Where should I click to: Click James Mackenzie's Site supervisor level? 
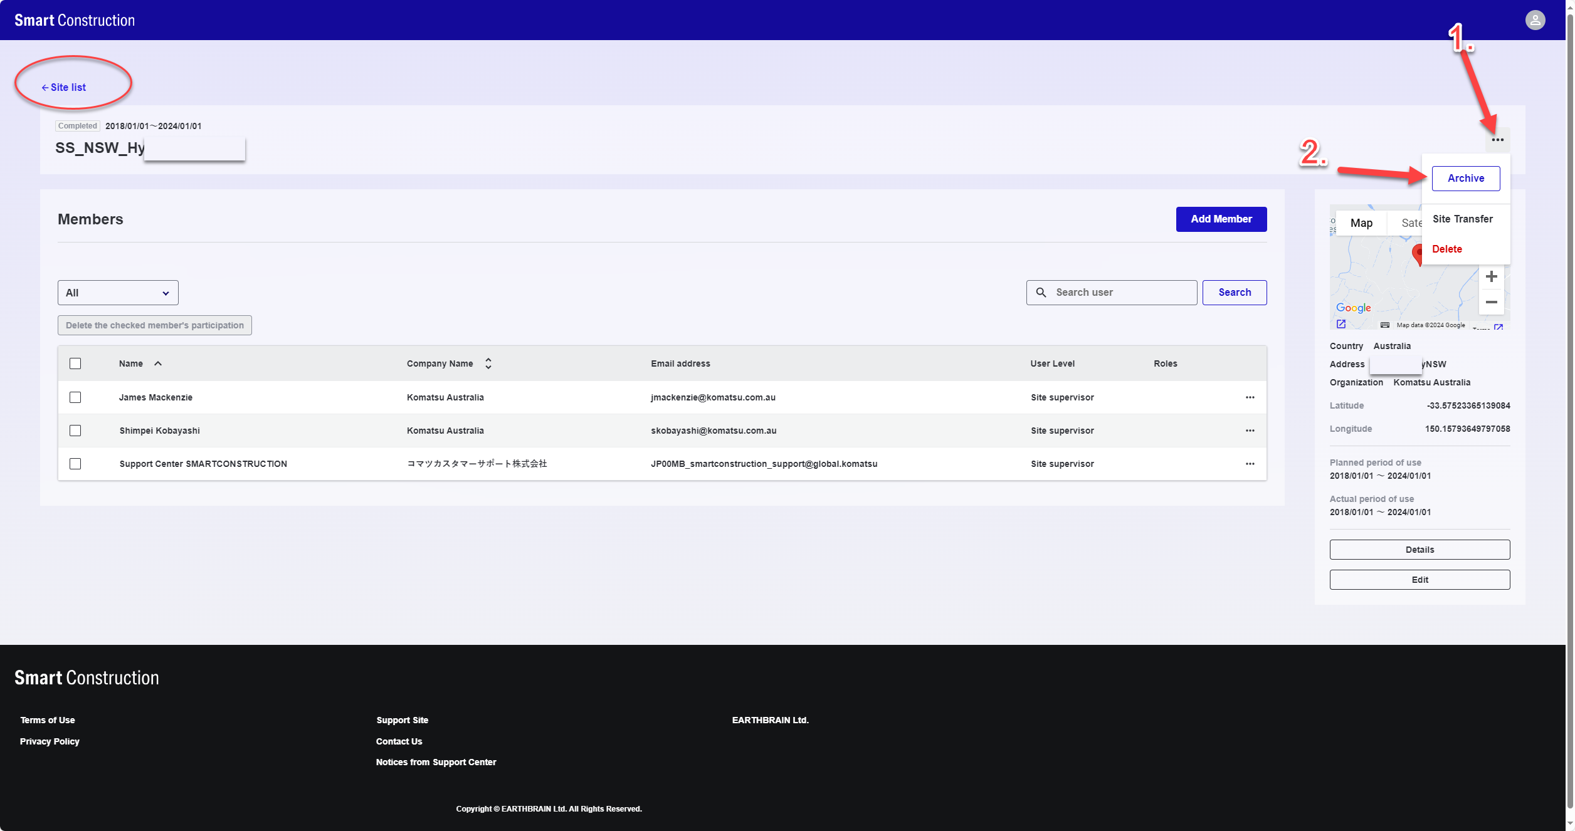[x=1062, y=397]
